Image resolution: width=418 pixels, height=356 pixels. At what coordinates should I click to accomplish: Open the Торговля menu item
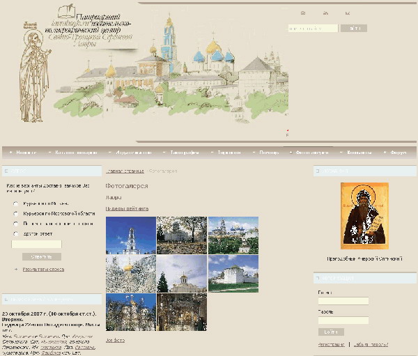(229, 153)
